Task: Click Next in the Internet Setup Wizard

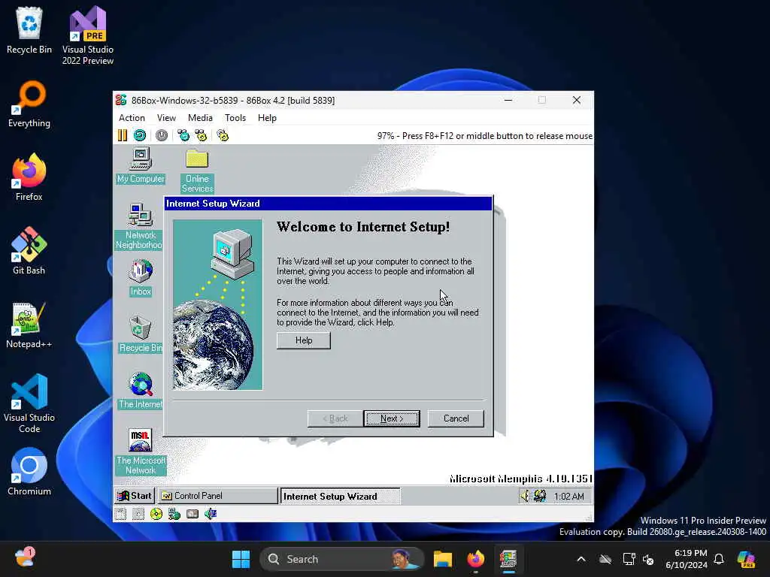Action: [392, 418]
